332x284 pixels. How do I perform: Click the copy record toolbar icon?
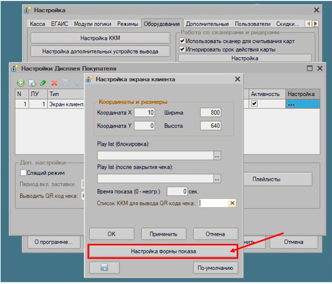click(x=32, y=83)
